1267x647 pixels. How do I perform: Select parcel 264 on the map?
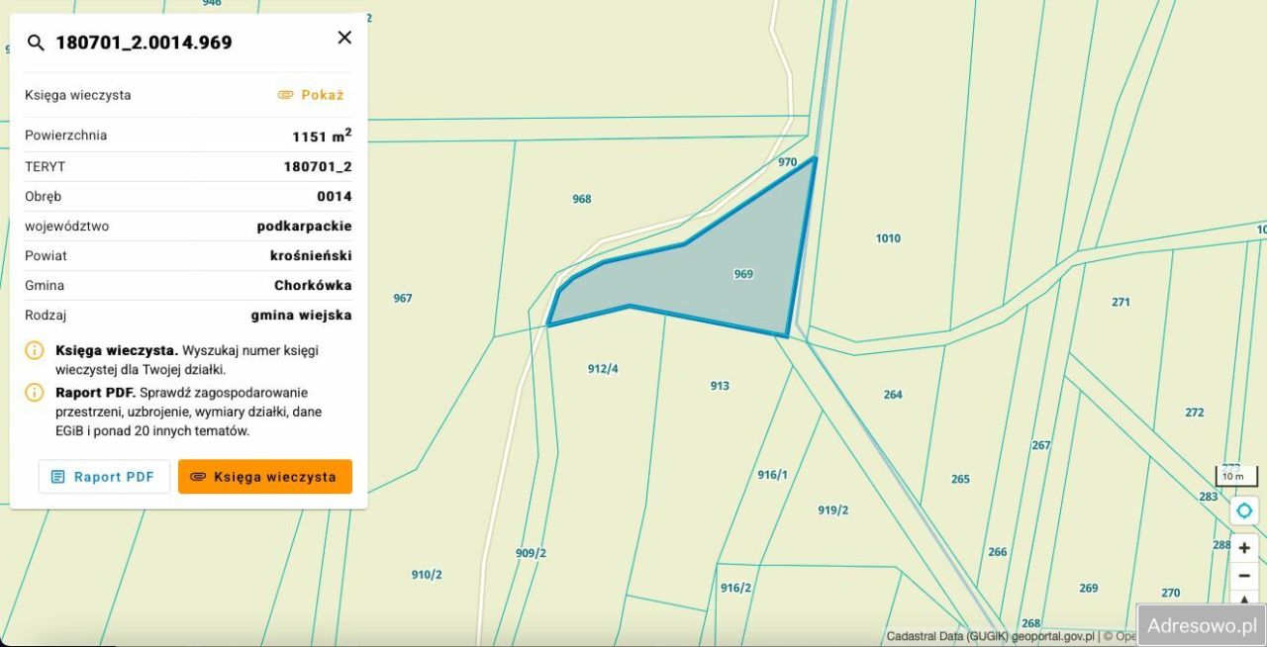pos(893,395)
